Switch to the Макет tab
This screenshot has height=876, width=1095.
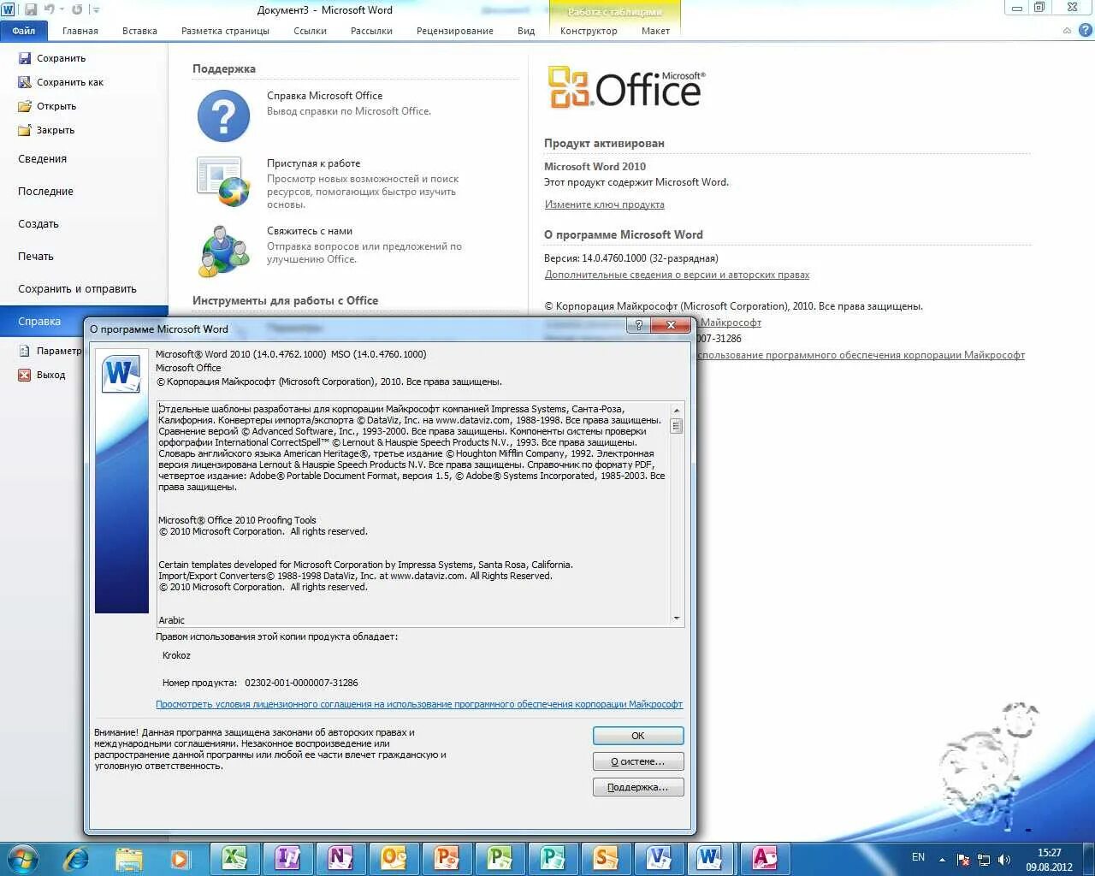pyautogui.click(x=655, y=31)
